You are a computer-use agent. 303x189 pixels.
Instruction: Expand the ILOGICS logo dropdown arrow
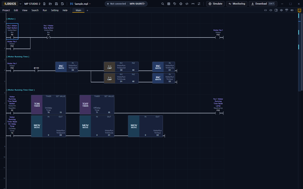click(x=20, y=4)
